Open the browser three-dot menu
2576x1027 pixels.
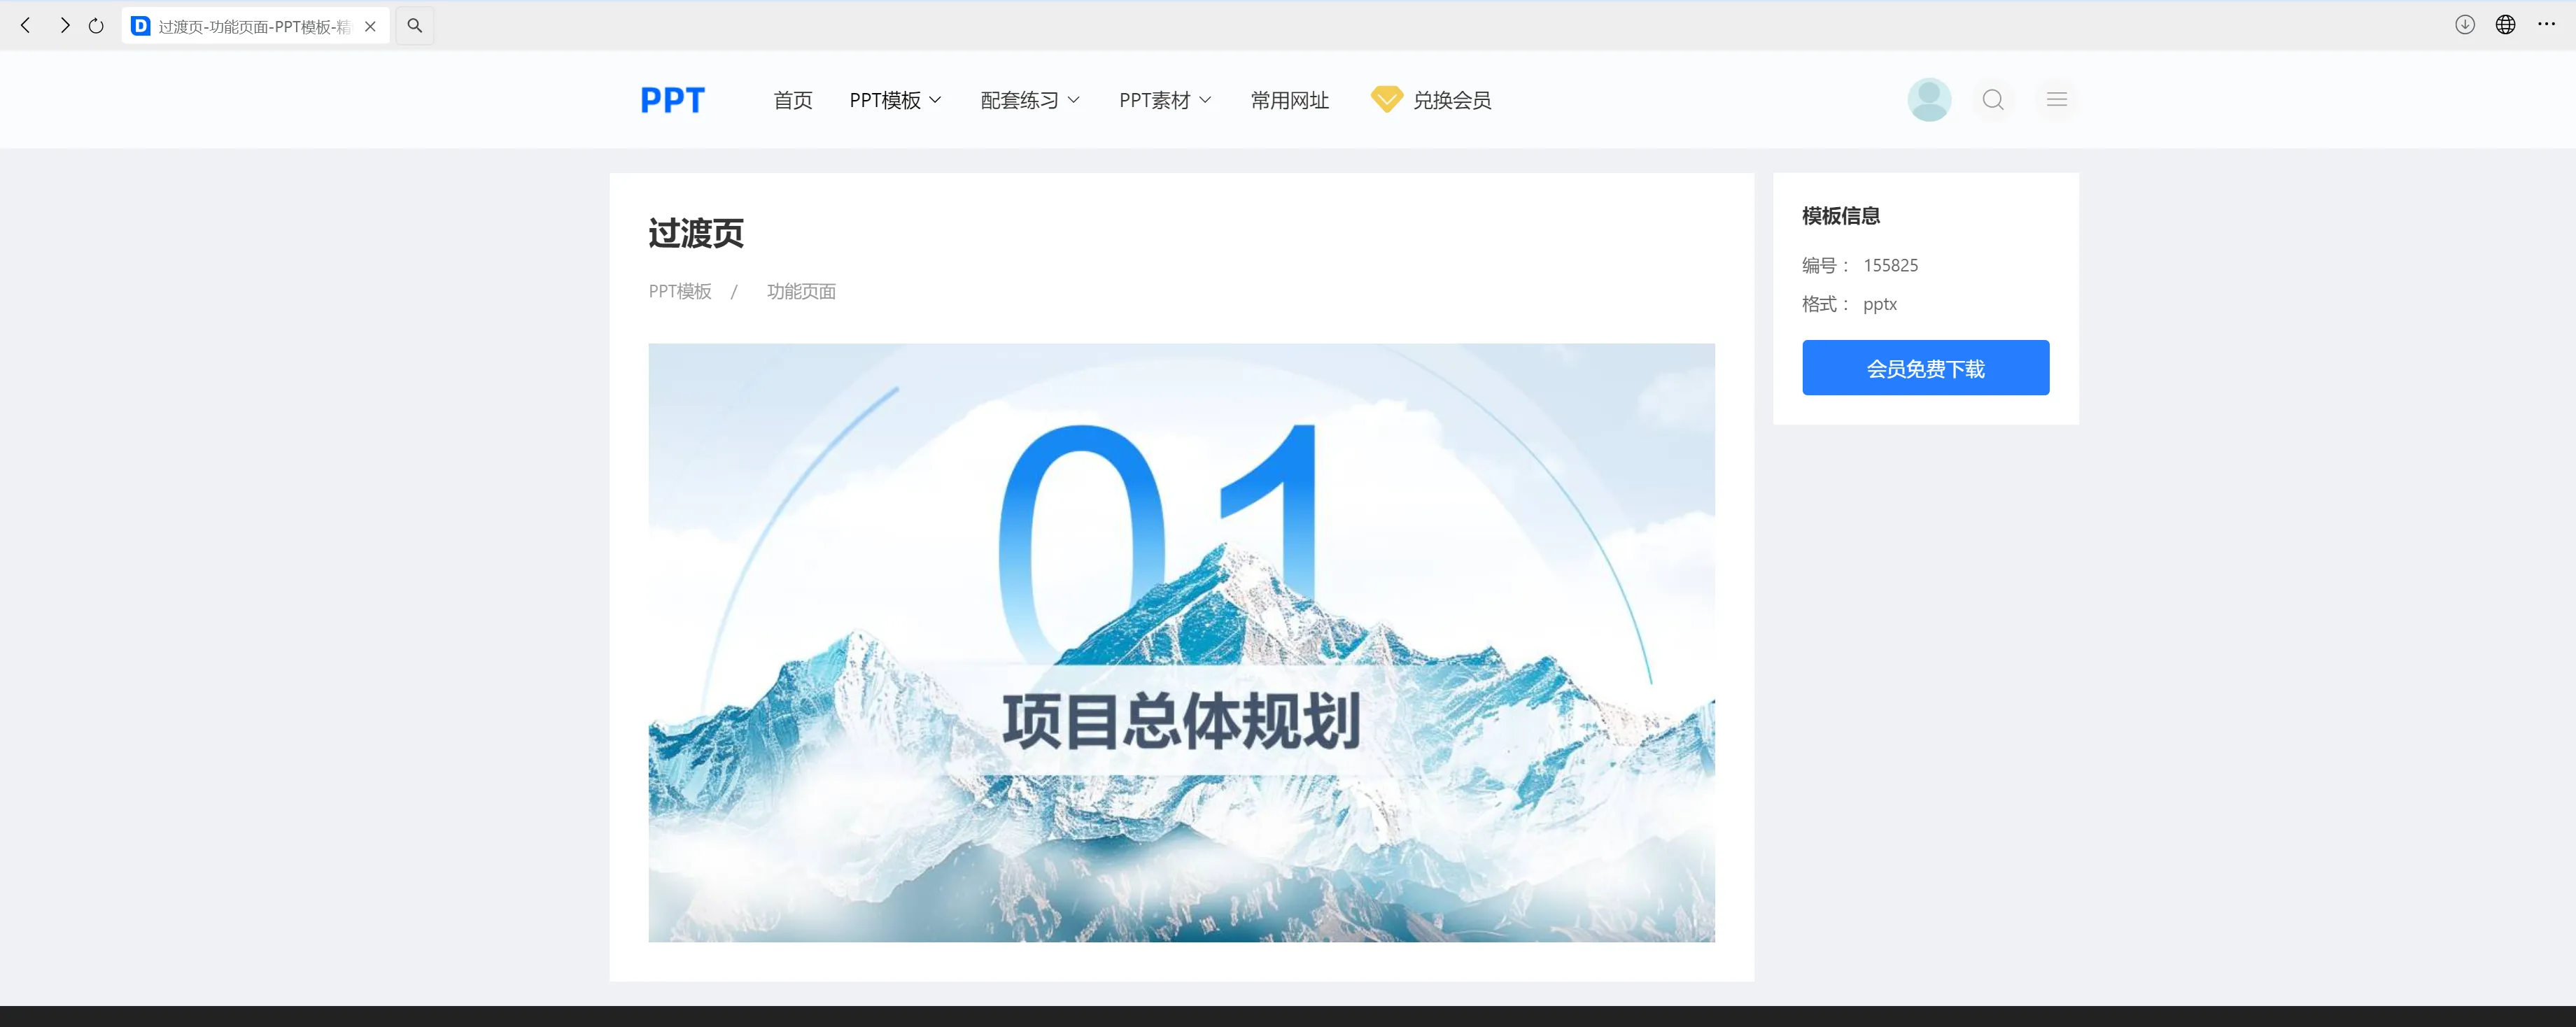pos(2546,25)
